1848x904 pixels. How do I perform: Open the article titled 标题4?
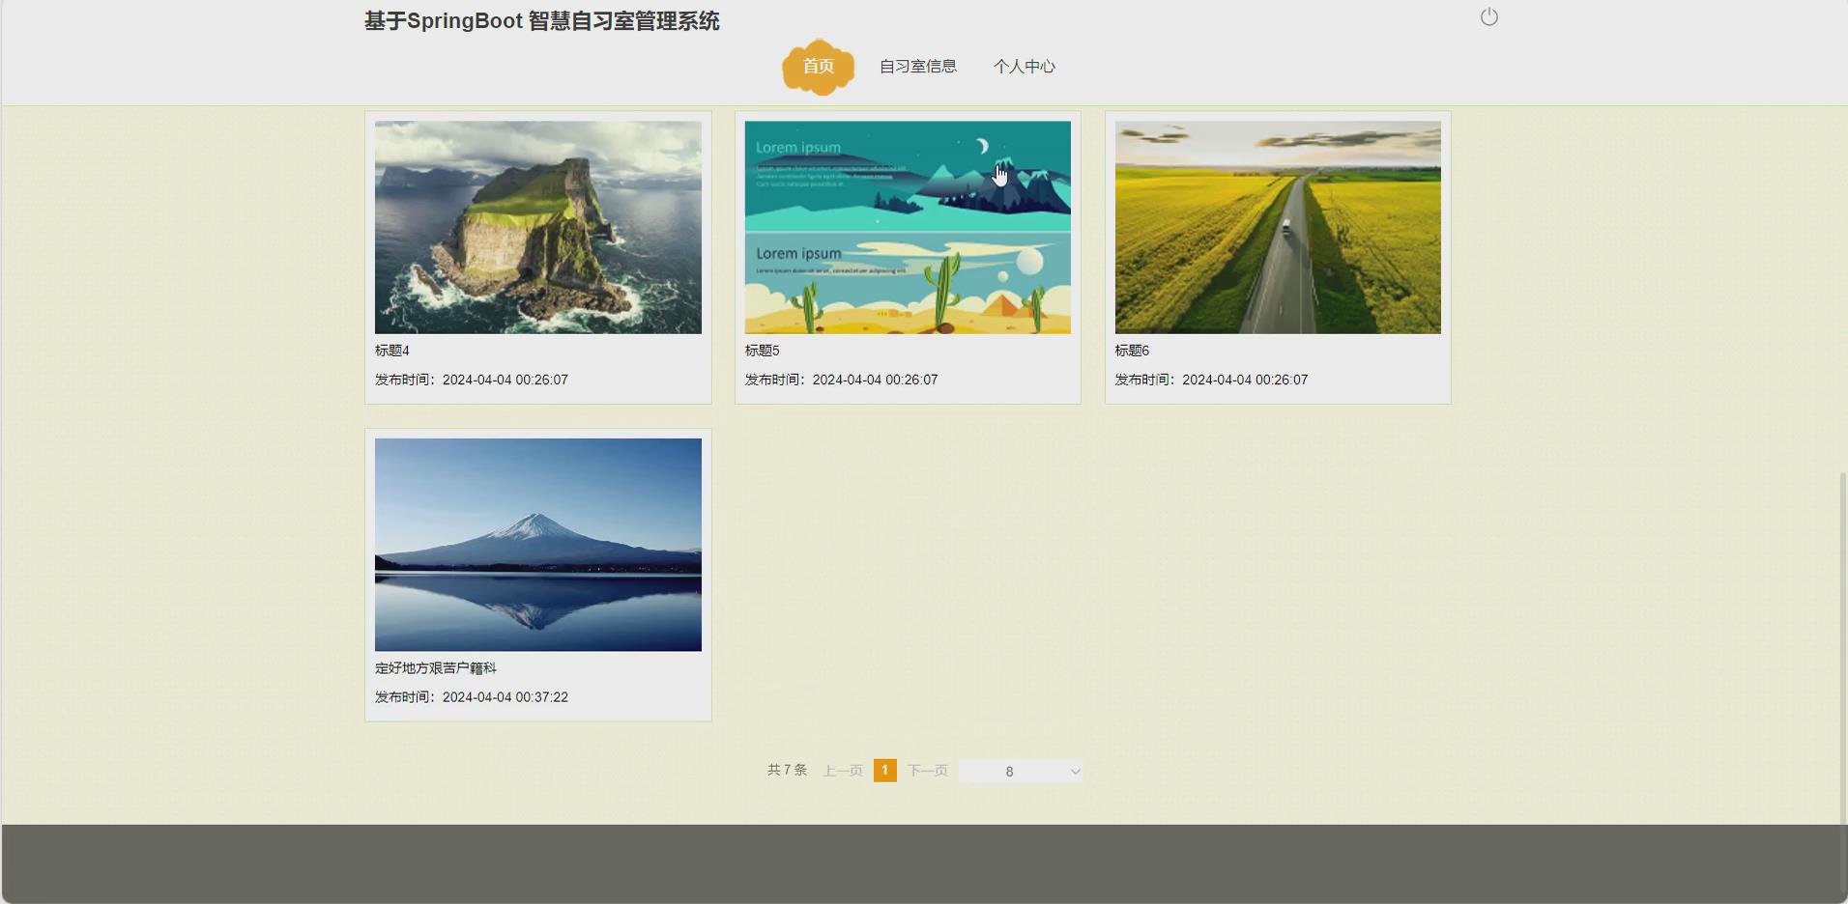[x=390, y=351]
